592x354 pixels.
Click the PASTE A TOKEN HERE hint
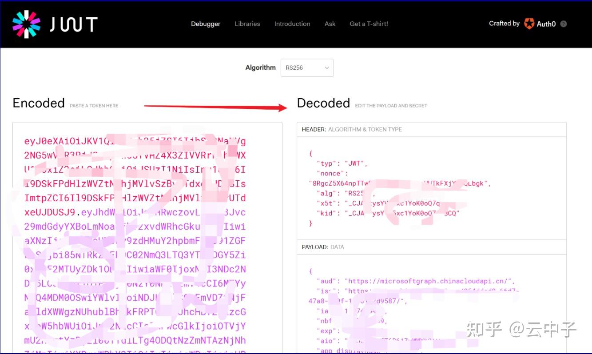tap(94, 106)
